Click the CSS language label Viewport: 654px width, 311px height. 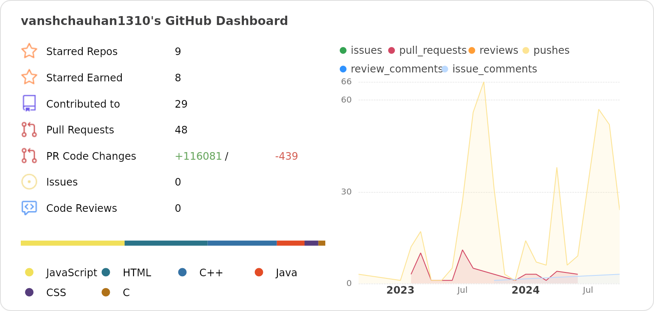coord(56,293)
